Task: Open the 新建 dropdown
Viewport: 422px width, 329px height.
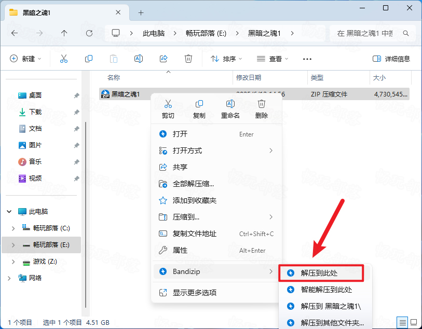Action: point(25,59)
